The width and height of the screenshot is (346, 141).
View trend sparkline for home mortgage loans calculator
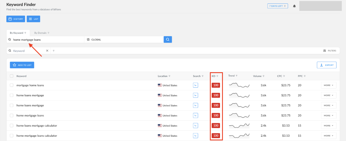tap(239, 135)
